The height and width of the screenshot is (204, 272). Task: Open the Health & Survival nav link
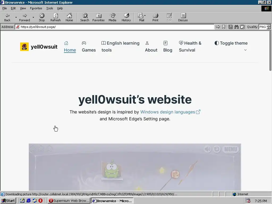point(190,47)
